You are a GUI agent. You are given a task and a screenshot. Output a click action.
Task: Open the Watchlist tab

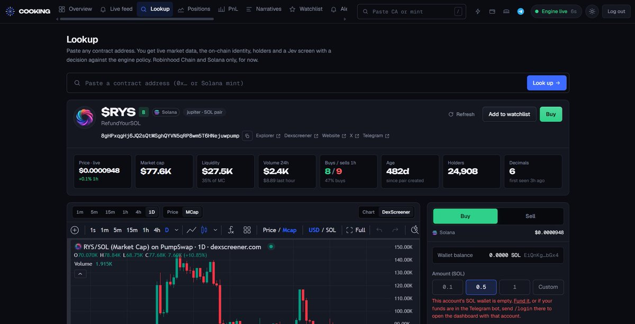306,9
